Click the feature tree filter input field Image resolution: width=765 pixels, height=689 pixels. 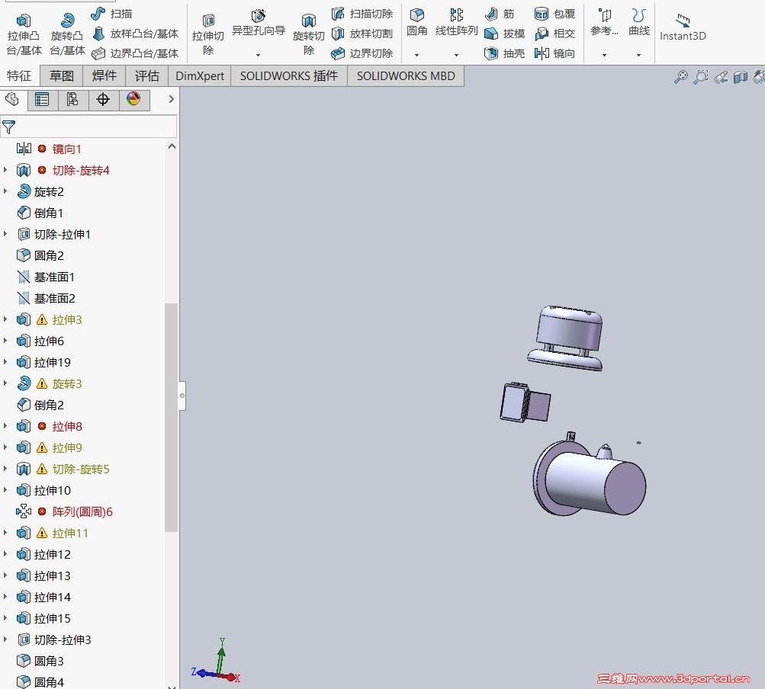[88, 127]
